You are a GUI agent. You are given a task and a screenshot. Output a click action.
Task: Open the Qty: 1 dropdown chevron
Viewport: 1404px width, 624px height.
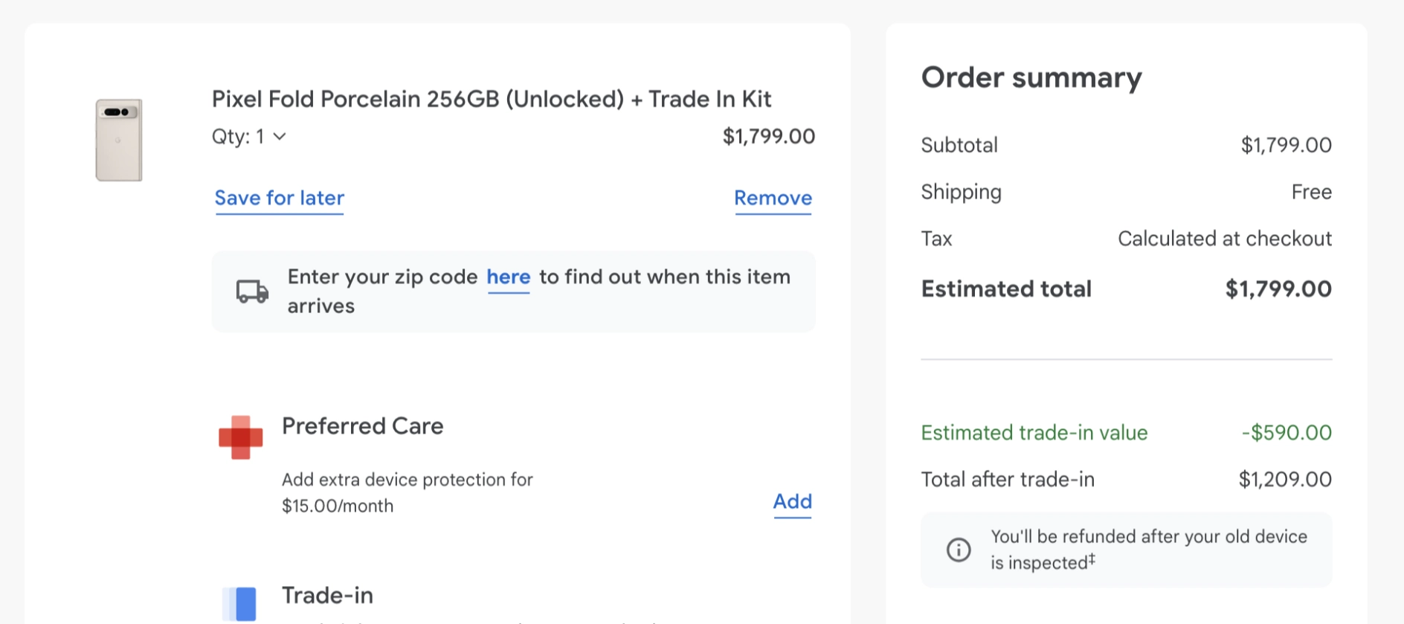(x=280, y=137)
